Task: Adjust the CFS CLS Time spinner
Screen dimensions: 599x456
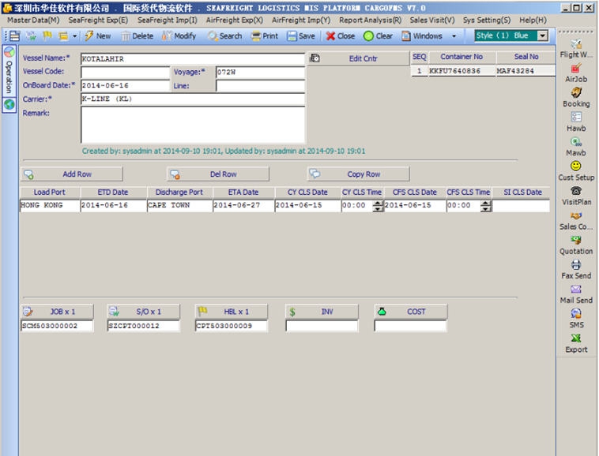Action: (x=485, y=206)
